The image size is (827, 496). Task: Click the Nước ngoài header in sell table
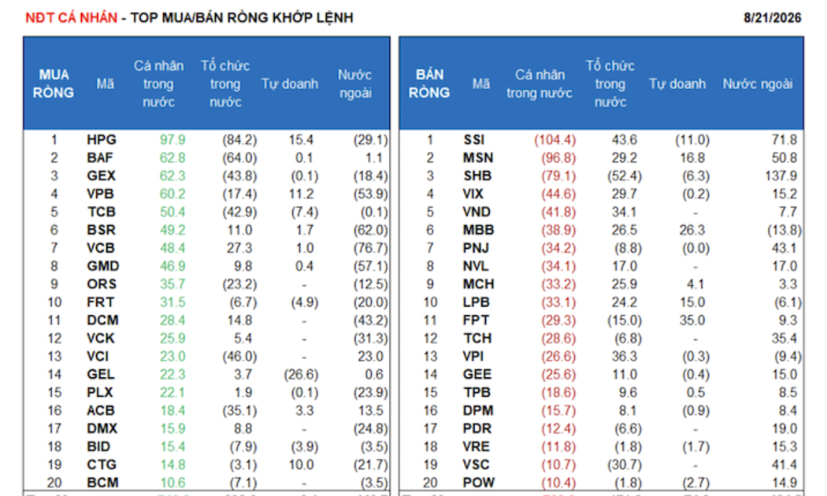tap(758, 83)
